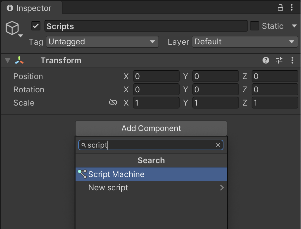Click the Position X value field
The image size is (301, 229).
(x=156, y=76)
